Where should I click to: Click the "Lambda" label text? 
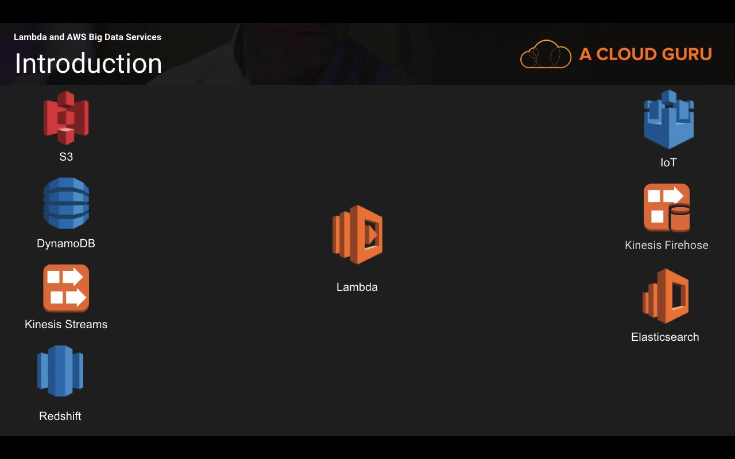click(x=357, y=287)
